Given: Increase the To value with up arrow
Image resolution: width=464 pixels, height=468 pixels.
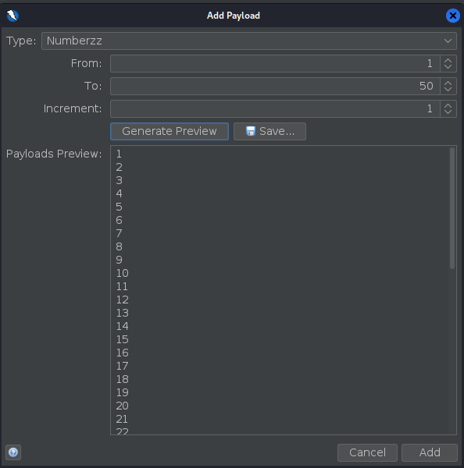Looking at the screenshot, I should point(448,83).
